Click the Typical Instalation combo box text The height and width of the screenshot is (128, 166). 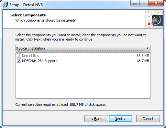(31, 48)
